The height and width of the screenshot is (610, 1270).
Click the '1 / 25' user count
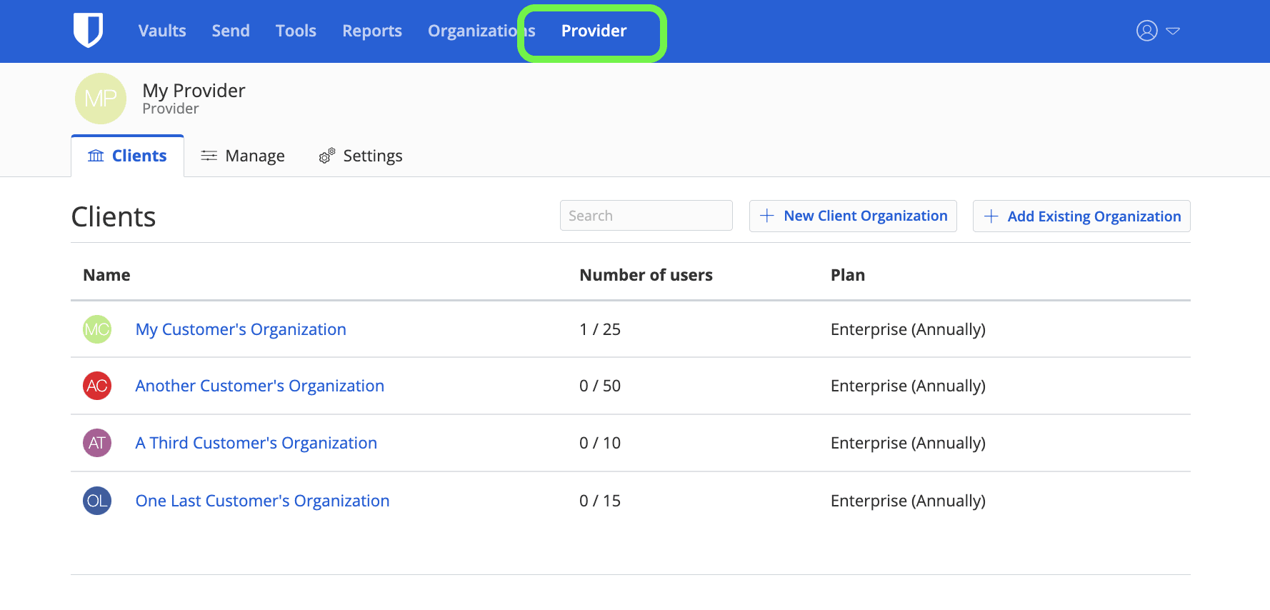pyautogui.click(x=600, y=329)
